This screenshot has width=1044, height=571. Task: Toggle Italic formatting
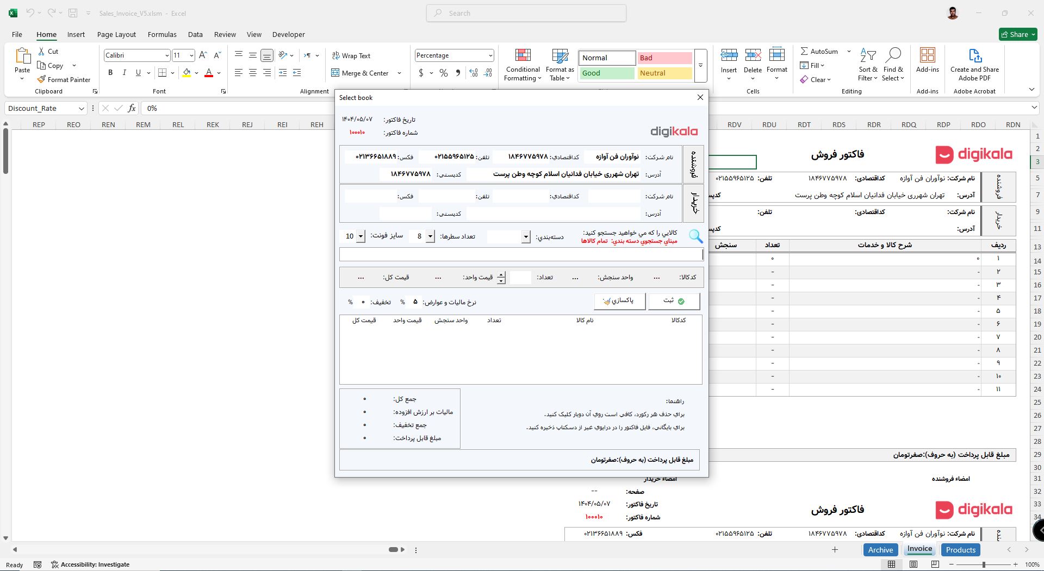(x=124, y=72)
